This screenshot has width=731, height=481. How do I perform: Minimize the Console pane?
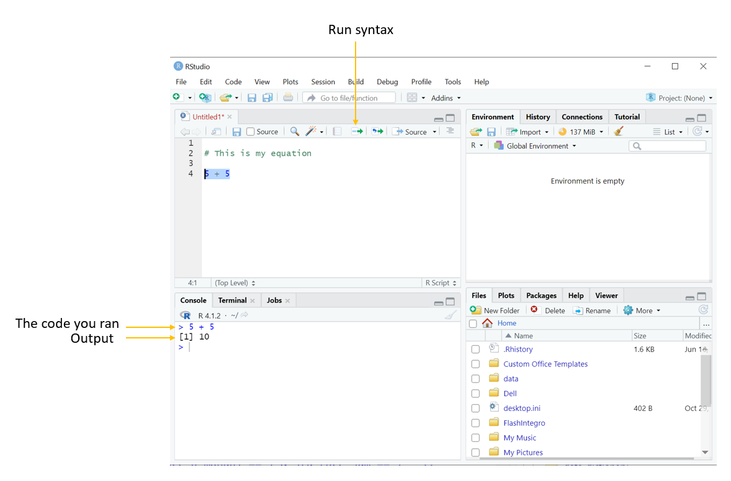[439, 302]
